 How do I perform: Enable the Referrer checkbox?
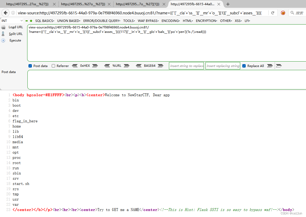click(x=53, y=66)
